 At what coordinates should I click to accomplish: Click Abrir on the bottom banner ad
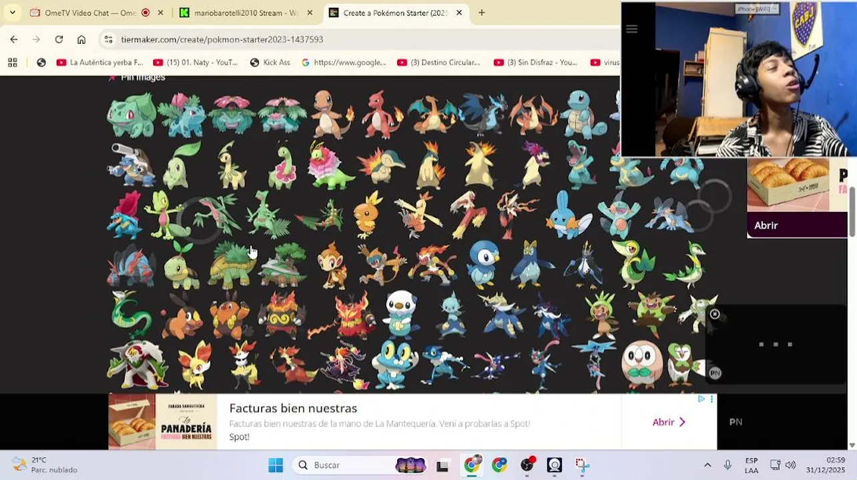[x=669, y=422]
